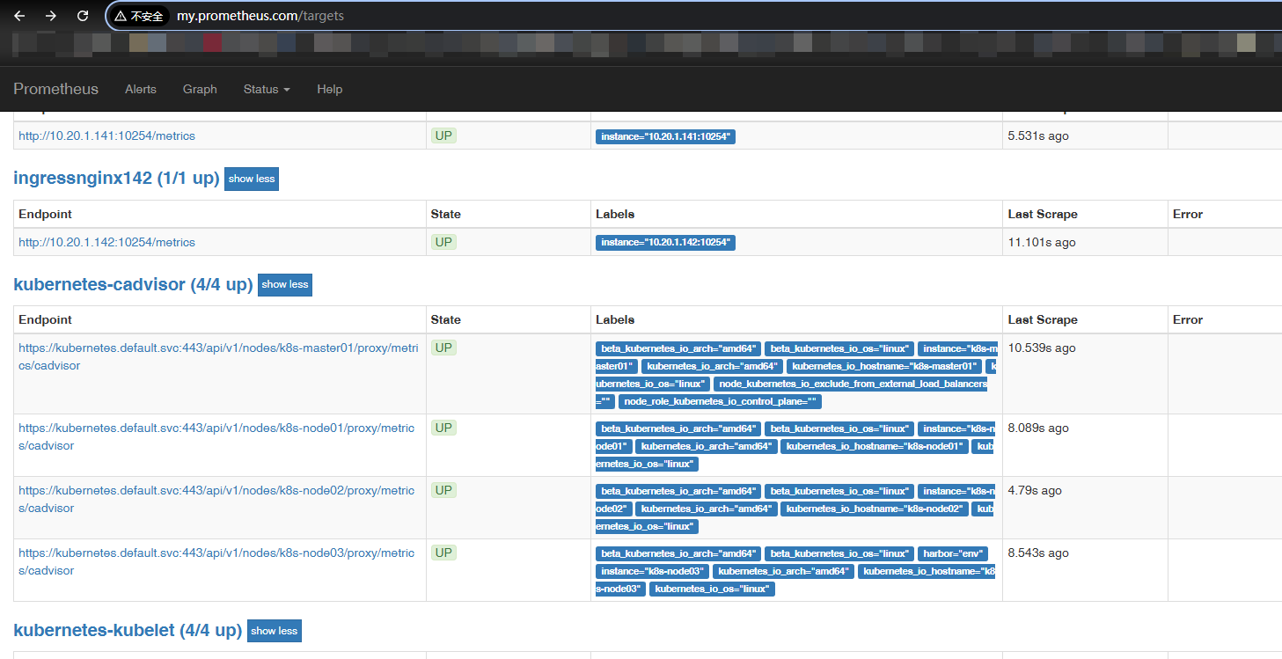Click the kubernetes-kubelet (4/4 up) heading
The width and height of the screenshot is (1282, 659).
click(x=128, y=631)
